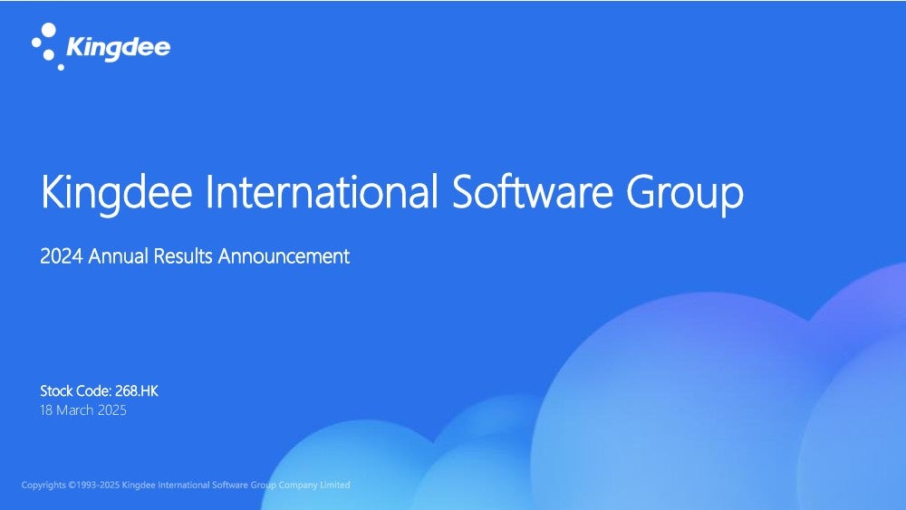Select the 'Stock Code: 268.HK' line
This screenshot has height=510, width=906.
99,391
